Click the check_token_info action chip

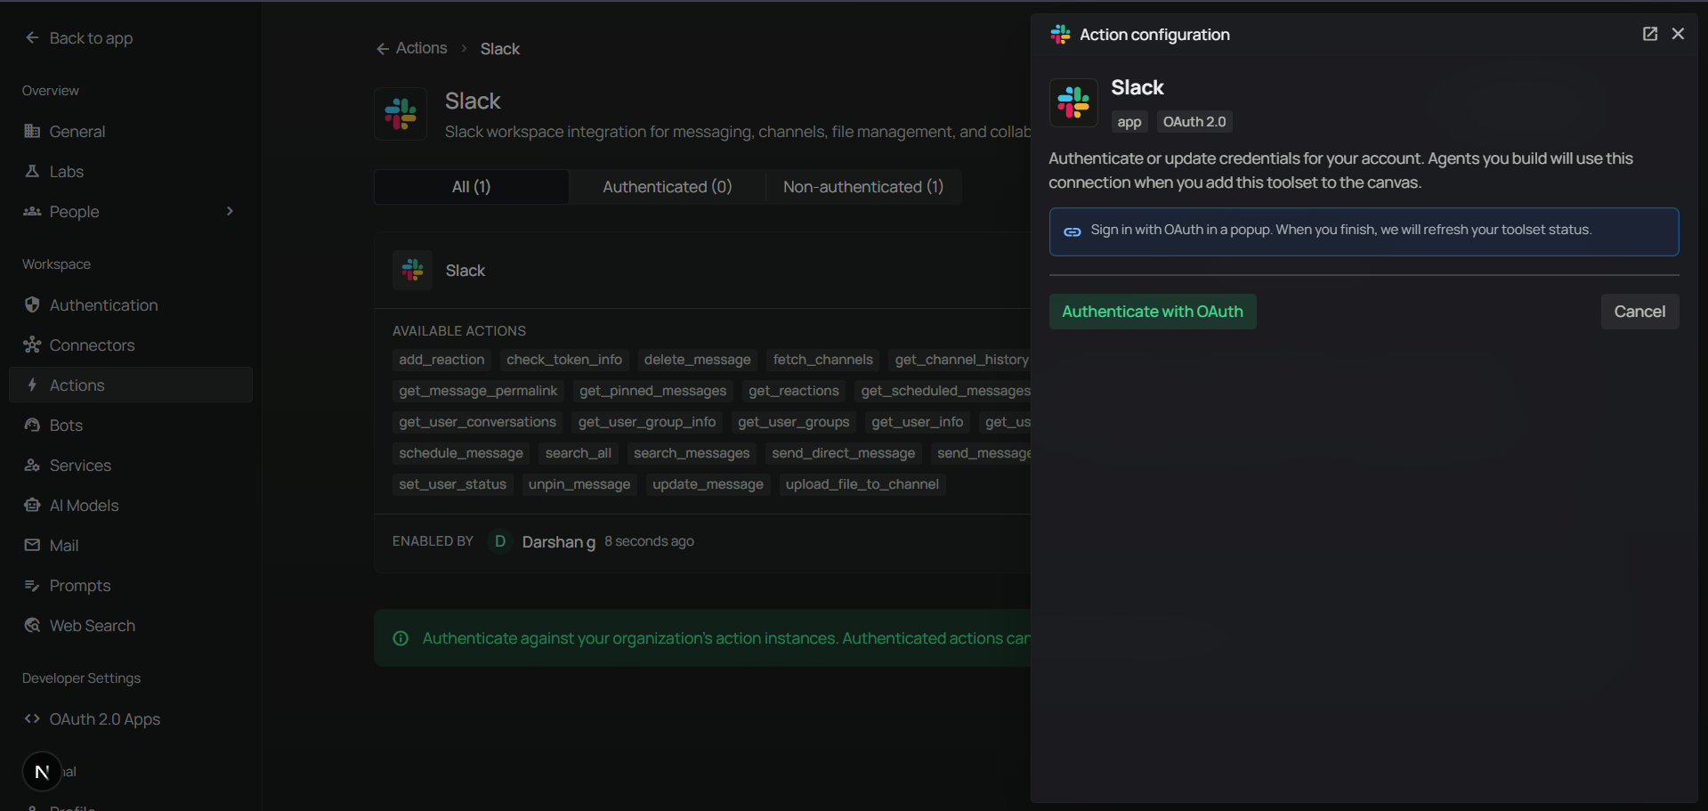coord(564,360)
